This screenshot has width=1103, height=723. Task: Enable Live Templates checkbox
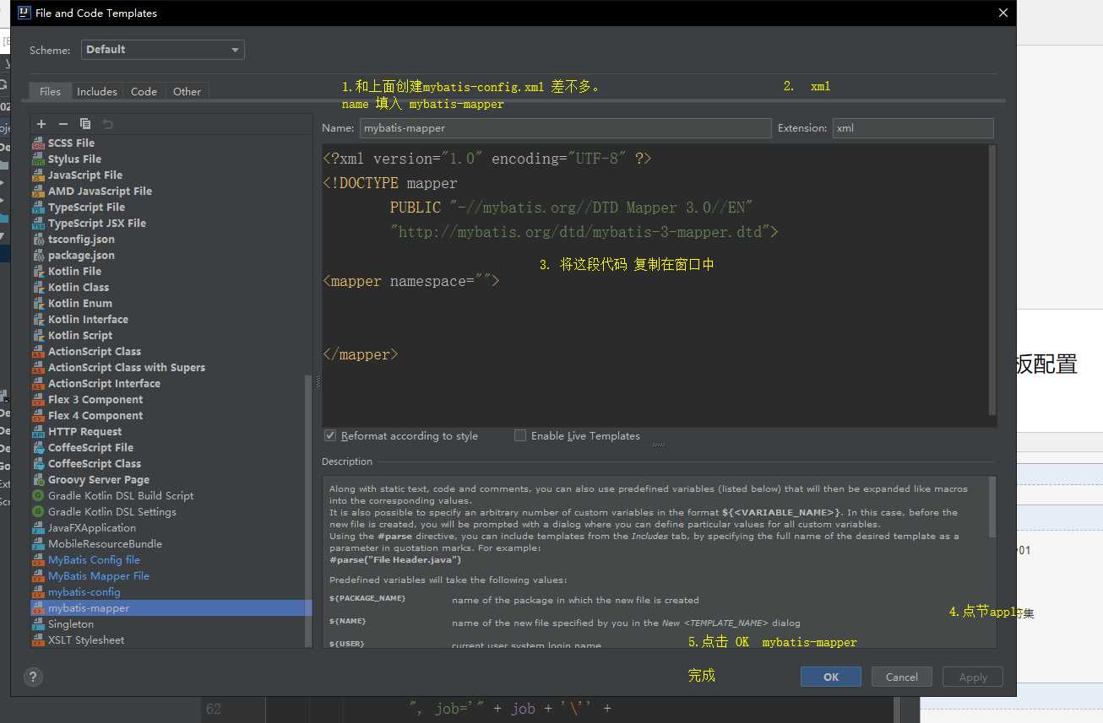(x=520, y=435)
